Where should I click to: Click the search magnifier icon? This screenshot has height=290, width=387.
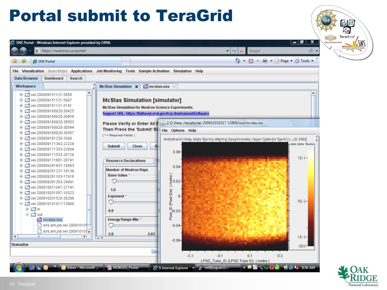[x=311, y=51]
